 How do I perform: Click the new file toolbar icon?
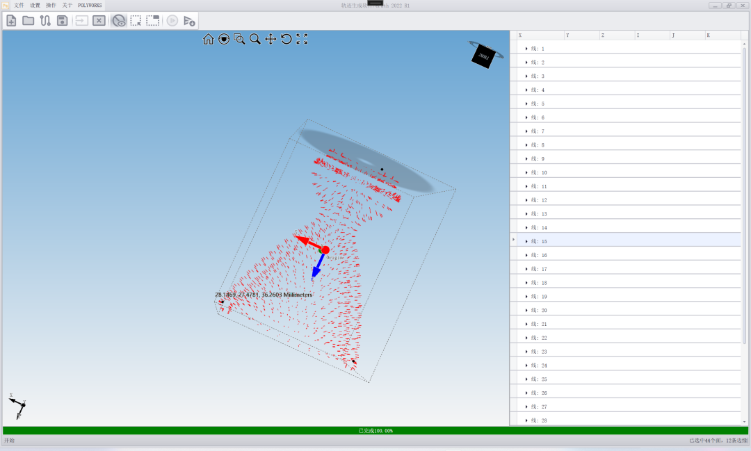click(x=11, y=21)
